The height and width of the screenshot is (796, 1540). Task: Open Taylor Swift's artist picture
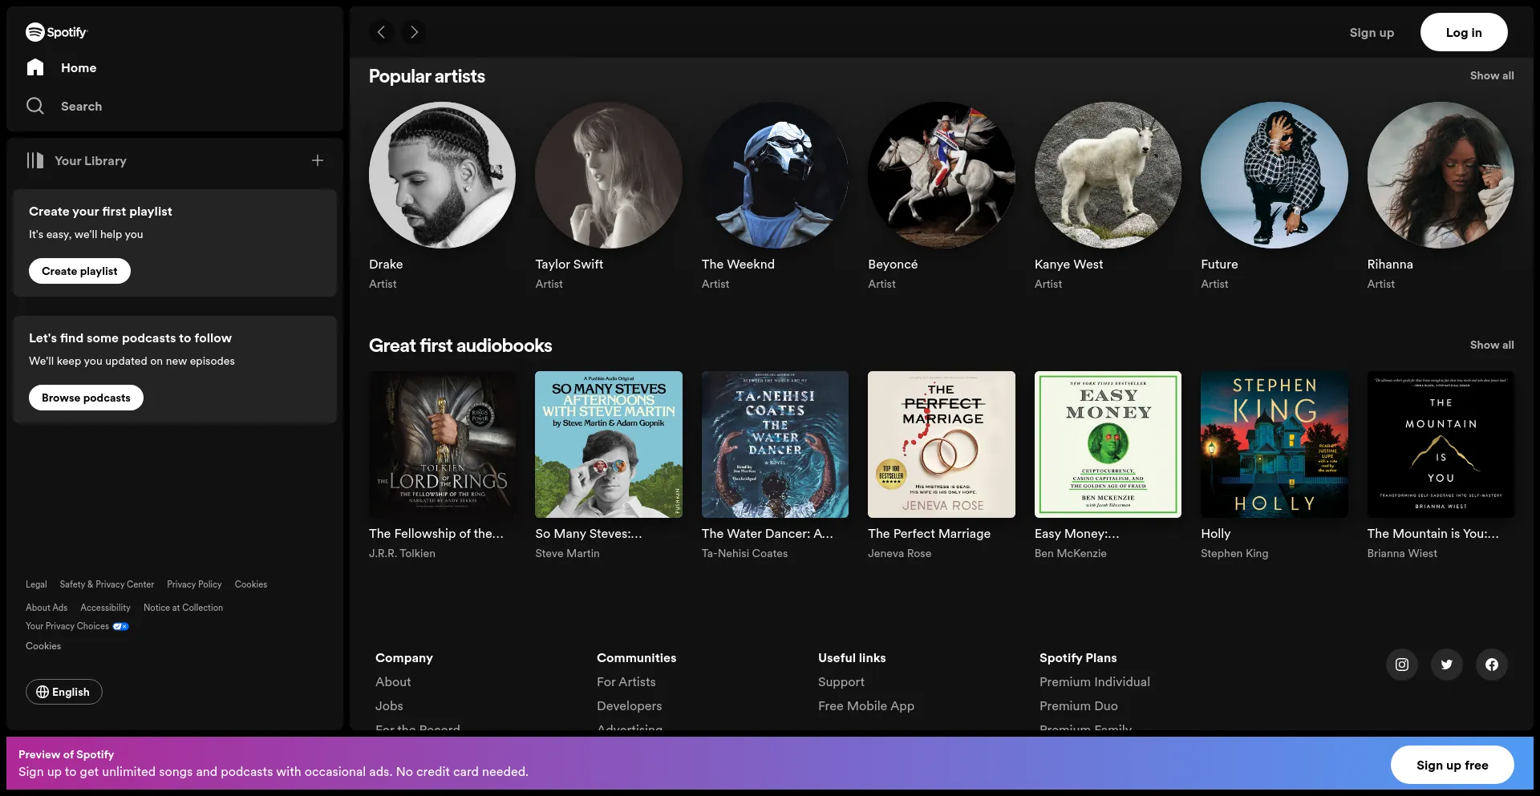pyautogui.click(x=609, y=175)
